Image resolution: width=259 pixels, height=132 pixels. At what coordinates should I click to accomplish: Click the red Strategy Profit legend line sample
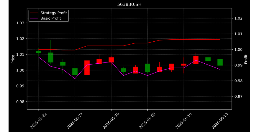click(x=34, y=13)
